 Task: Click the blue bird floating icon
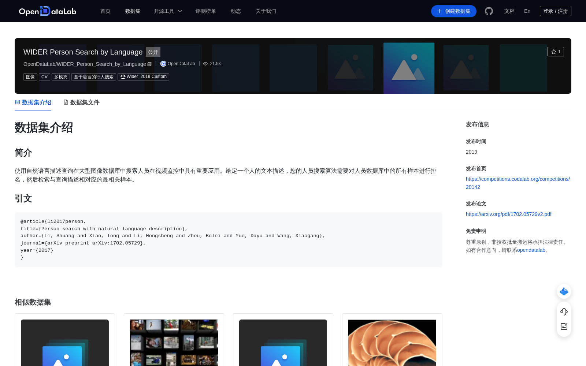[x=564, y=291]
